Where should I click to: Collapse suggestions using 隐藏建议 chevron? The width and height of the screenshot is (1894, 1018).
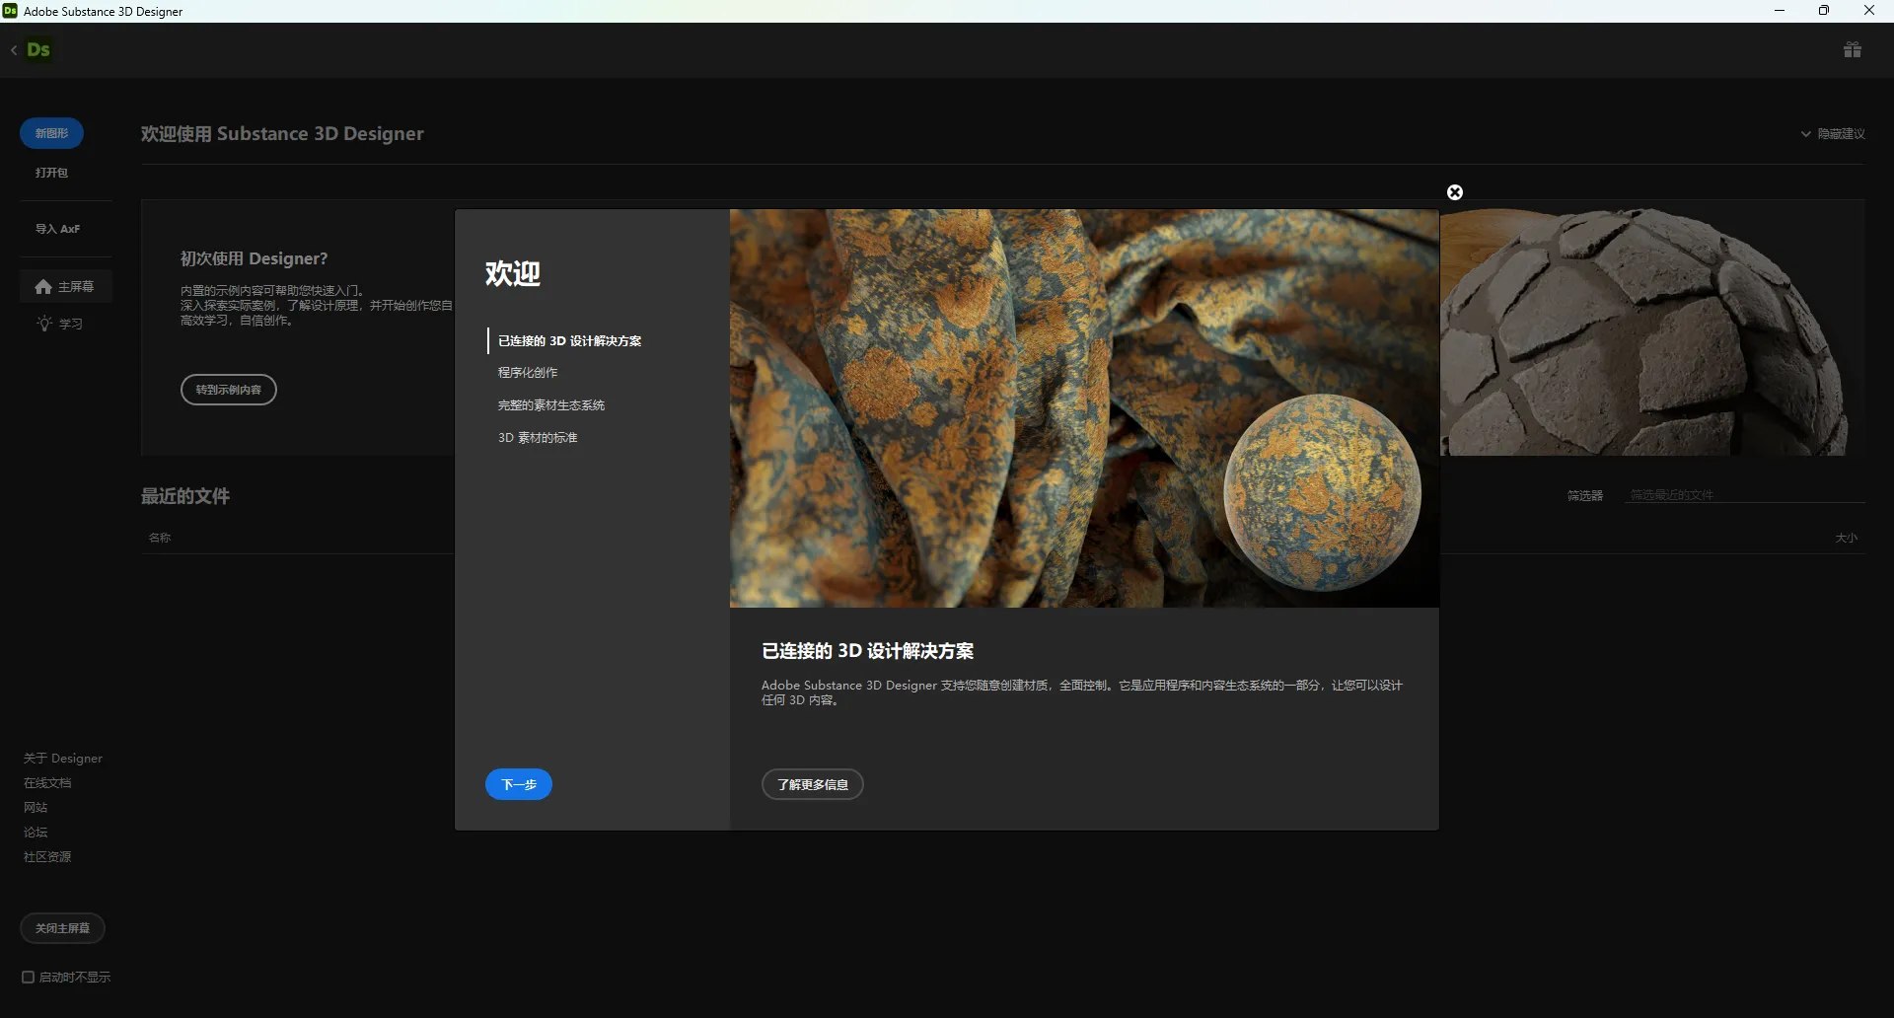1805,134
